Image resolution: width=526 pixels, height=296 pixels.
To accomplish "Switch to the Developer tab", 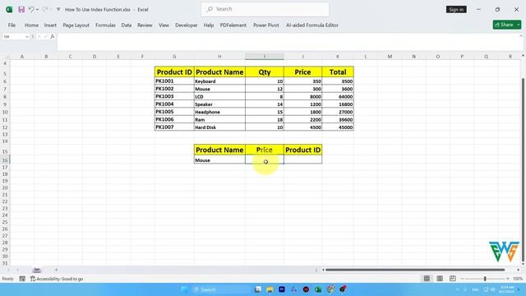I will pos(187,25).
